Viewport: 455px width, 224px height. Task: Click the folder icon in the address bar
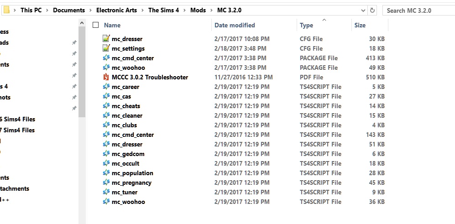(x=6, y=10)
